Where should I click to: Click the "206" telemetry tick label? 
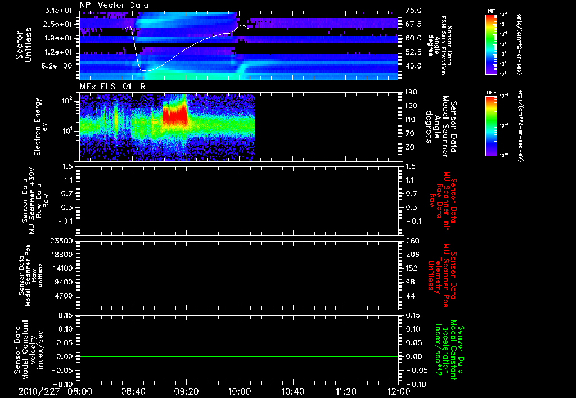coord(412,255)
